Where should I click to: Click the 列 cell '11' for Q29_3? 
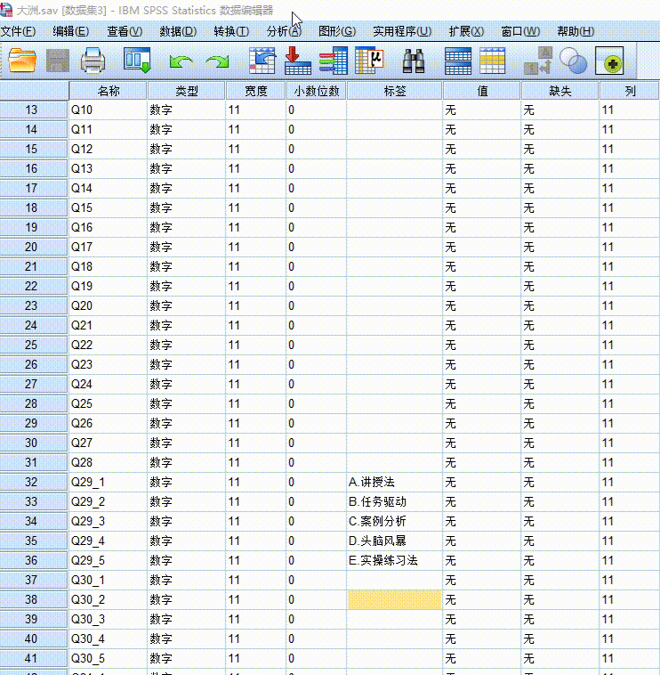[630, 521]
